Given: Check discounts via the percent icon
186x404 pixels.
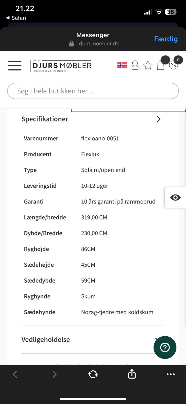Looking at the screenshot, I should pyautogui.click(x=173, y=65).
